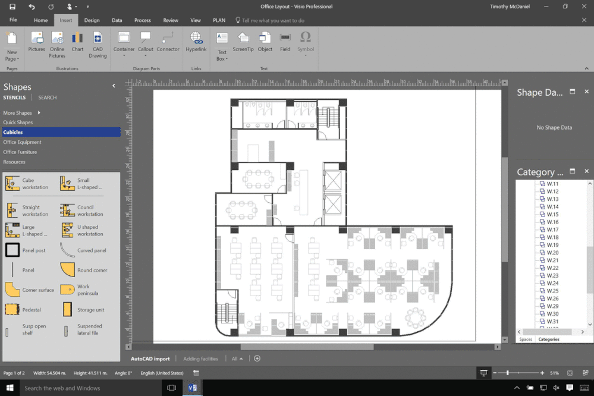Viewport: 594px width, 396px height.
Task: Click SEARCH in the Shapes panel
Action: tap(47, 97)
